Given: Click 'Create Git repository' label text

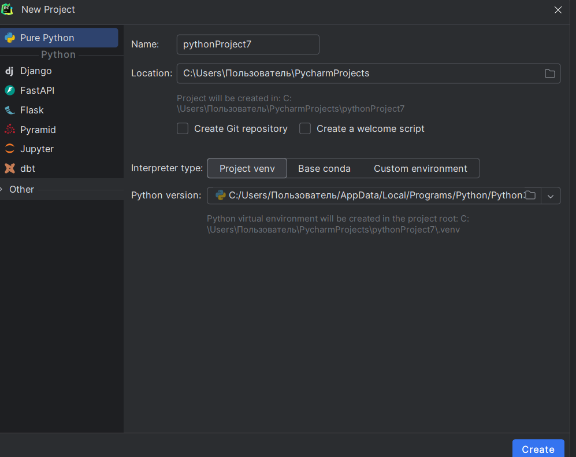Looking at the screenshot, I should point(240,129).
